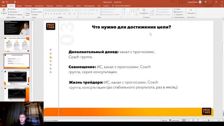The width and height of the screenshot is (224, 126).
Task: Click fit slide to window button
Action: tap(223, 120)
